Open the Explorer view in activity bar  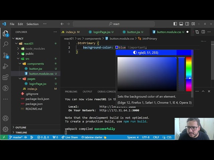click(5, 33)
